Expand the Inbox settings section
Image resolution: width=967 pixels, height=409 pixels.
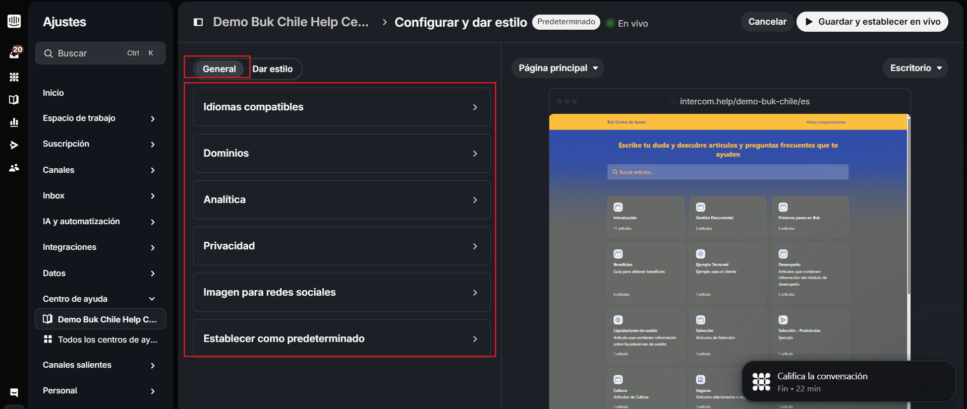[x=99, y=196]
